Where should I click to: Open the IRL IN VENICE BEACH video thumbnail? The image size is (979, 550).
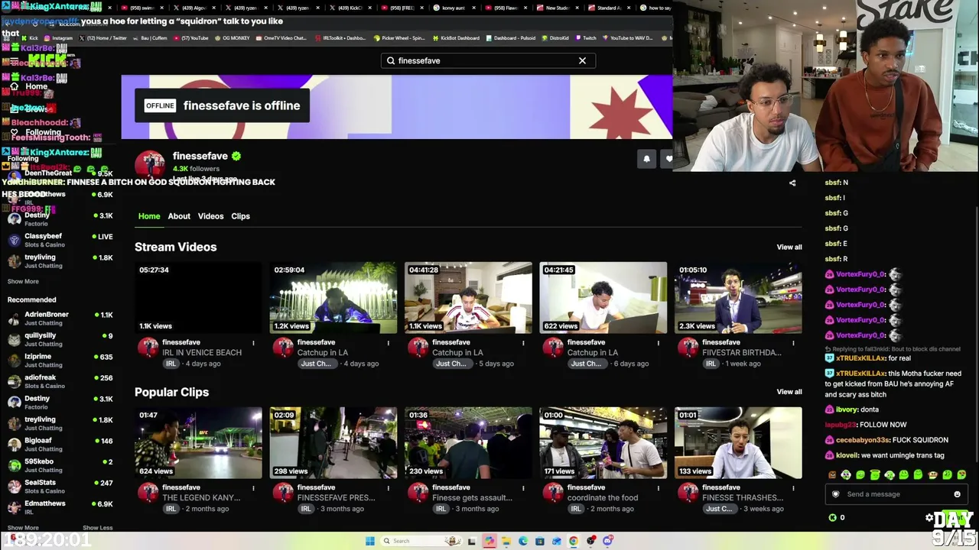pyautogui.click(x=198, y=298)
